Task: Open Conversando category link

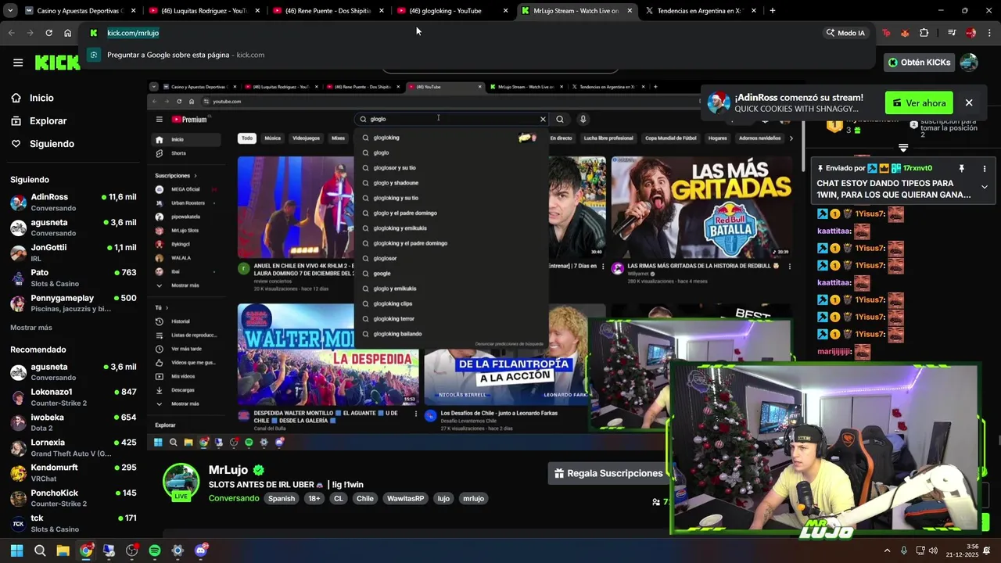Action: 234,499
